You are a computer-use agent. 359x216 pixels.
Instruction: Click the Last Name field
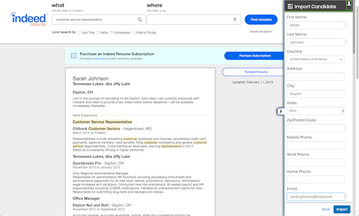click(x=316, y=42)
